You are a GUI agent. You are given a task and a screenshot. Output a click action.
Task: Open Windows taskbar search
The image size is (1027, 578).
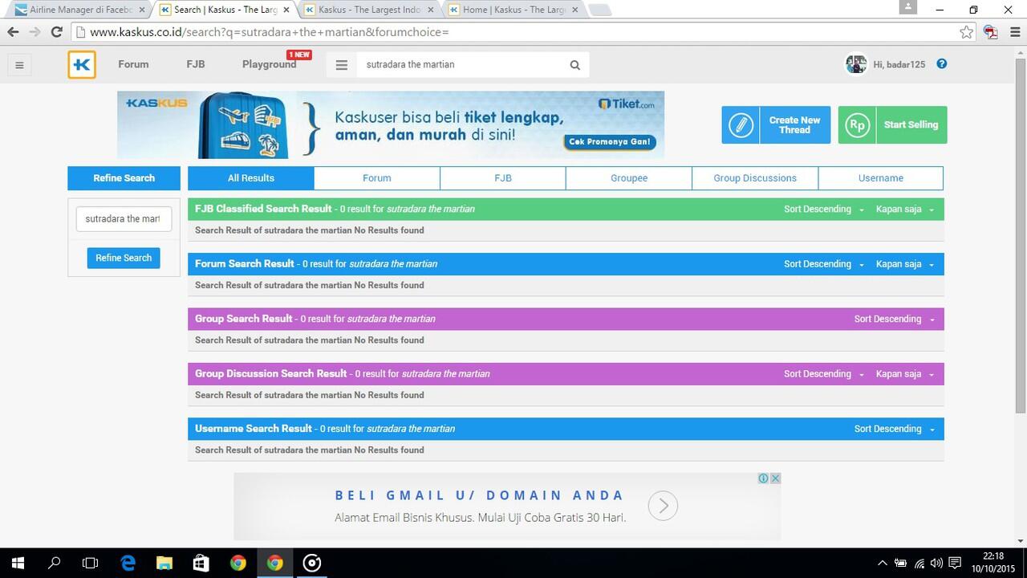[x=54, y=563]
